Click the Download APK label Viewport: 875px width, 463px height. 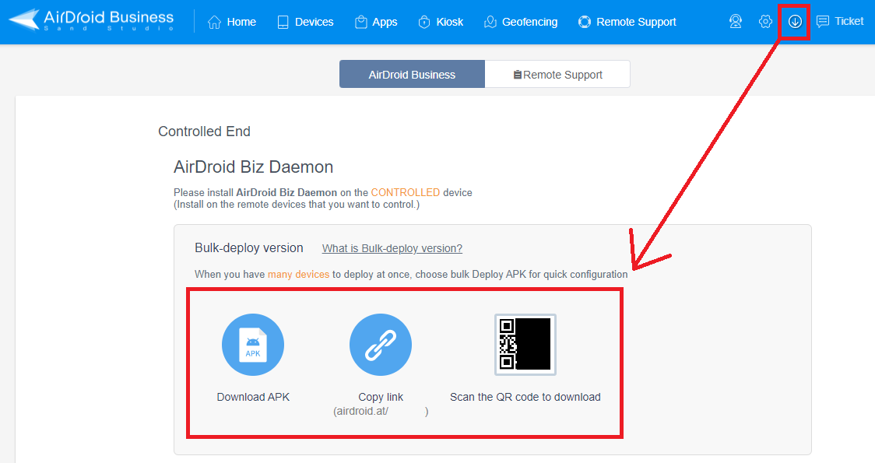(253, 397)
